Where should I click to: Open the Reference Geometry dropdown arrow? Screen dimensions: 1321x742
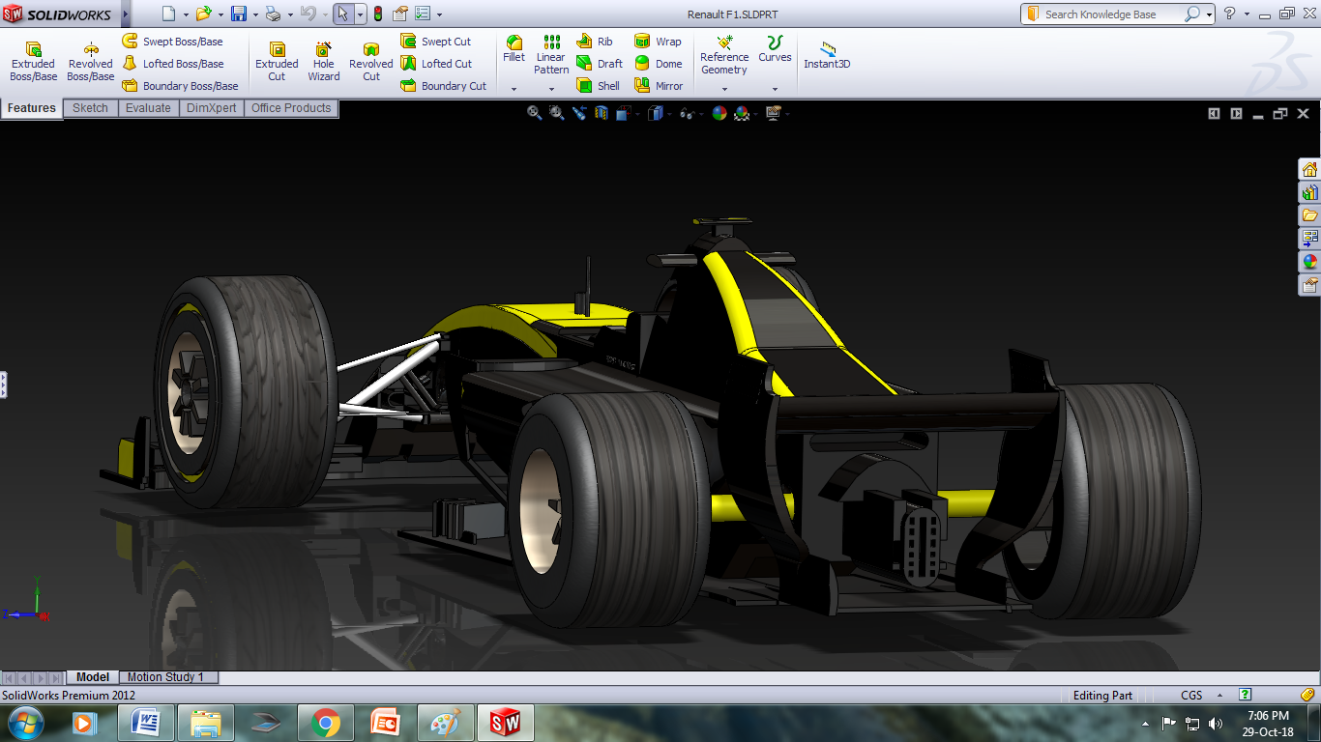(724, 89)
